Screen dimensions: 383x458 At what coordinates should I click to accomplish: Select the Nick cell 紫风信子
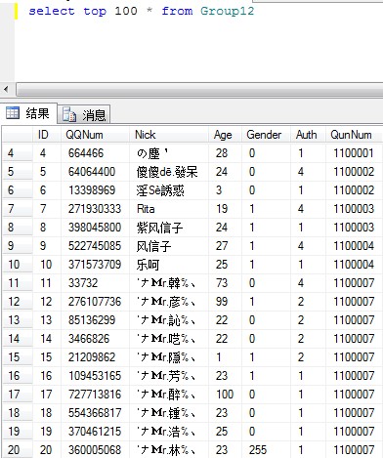point(169,228)
